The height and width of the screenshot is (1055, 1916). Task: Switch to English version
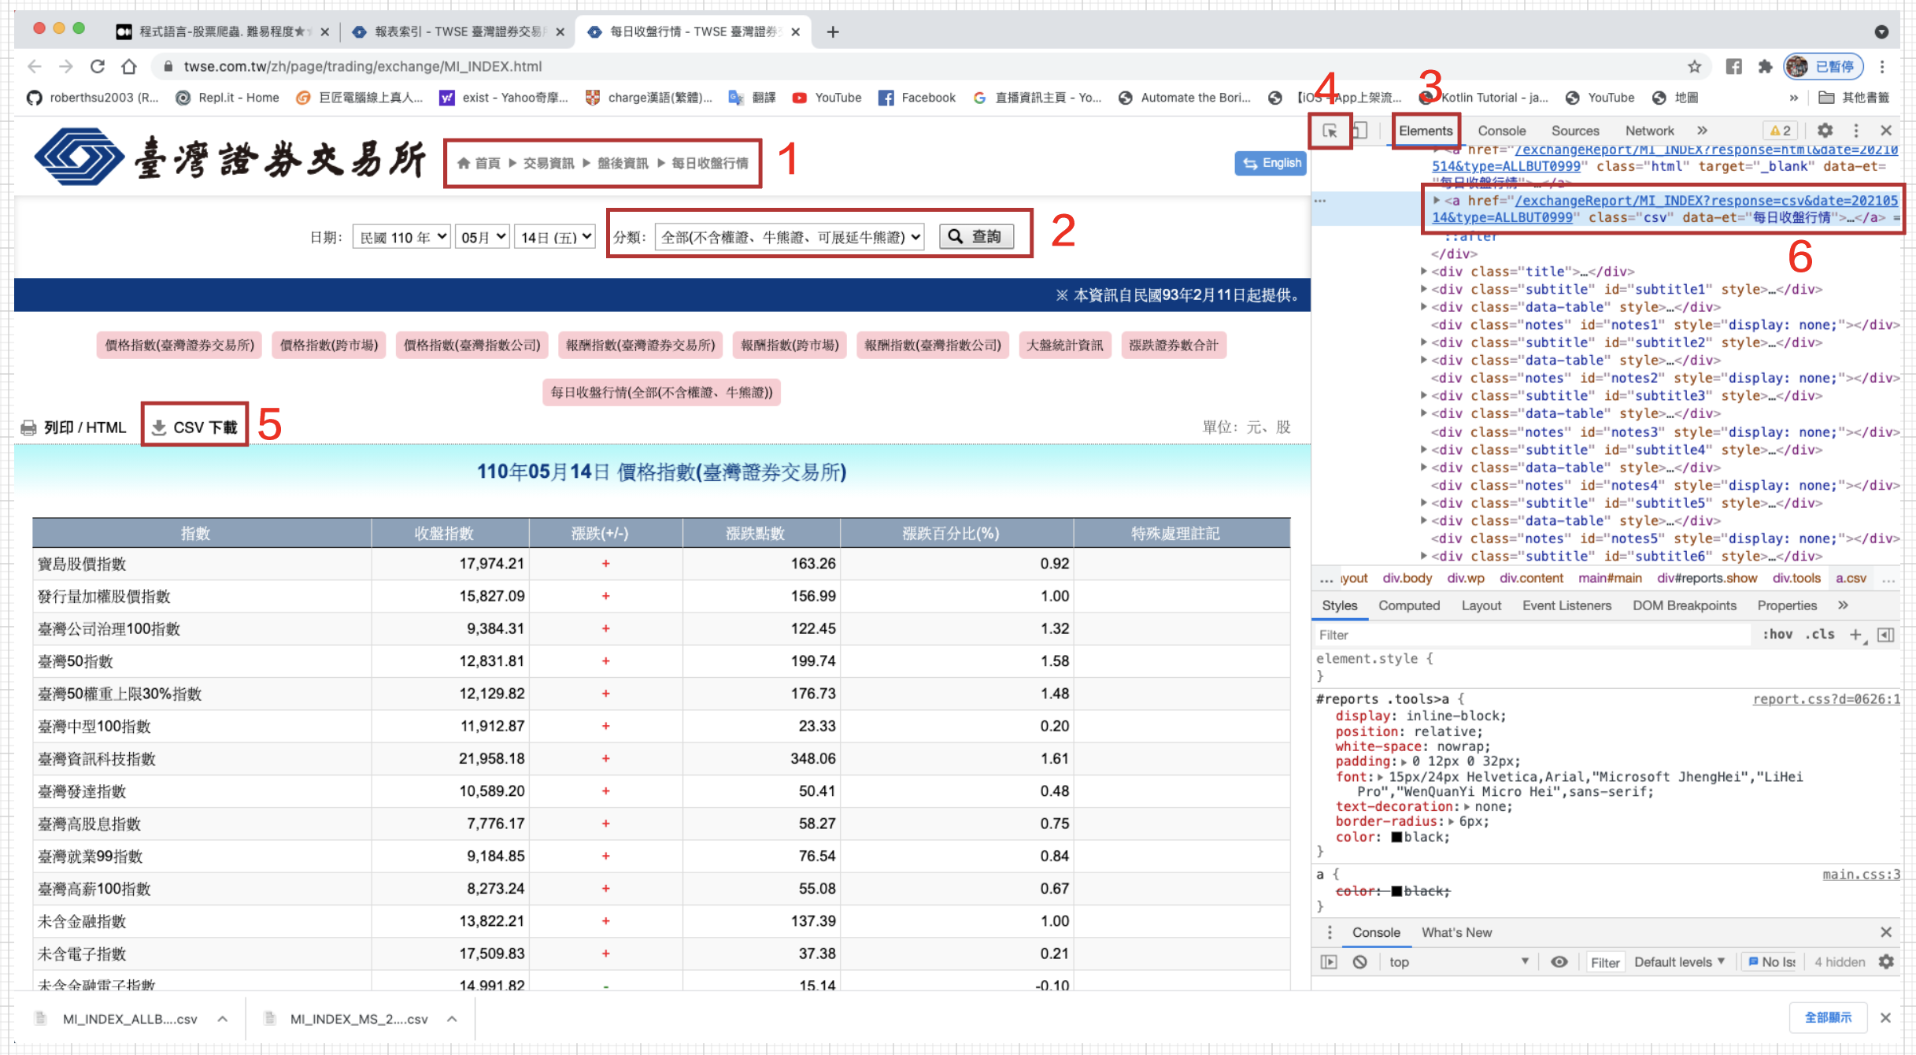[1271, 163]
